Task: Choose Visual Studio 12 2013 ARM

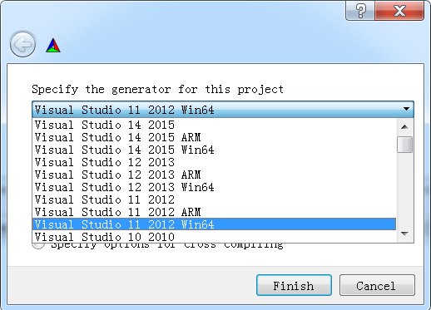Action: (x=214, y=175)
